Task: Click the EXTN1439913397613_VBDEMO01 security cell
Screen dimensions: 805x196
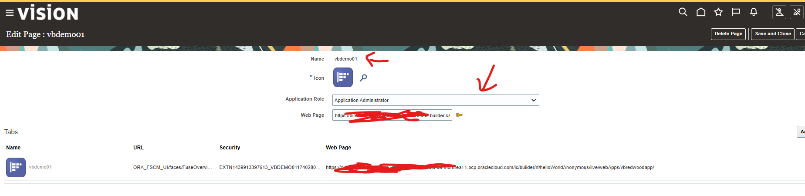Action: 270,167
